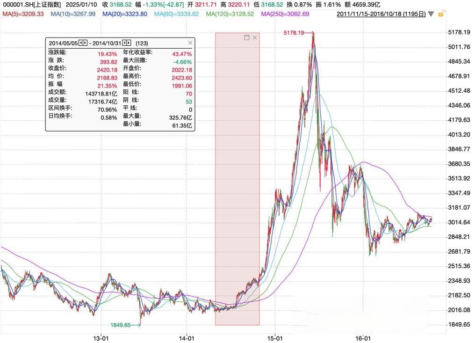Click the 阳线 count 70
Image resolution: width=475 pixels, height=343 pixels.
pos(189,94)
